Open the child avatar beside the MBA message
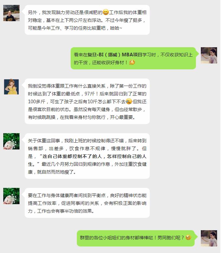The image size is (221, 253). click(x=209, y=55)
